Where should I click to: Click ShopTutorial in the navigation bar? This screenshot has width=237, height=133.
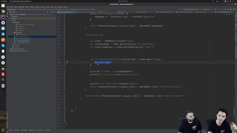tap(11, 9)
